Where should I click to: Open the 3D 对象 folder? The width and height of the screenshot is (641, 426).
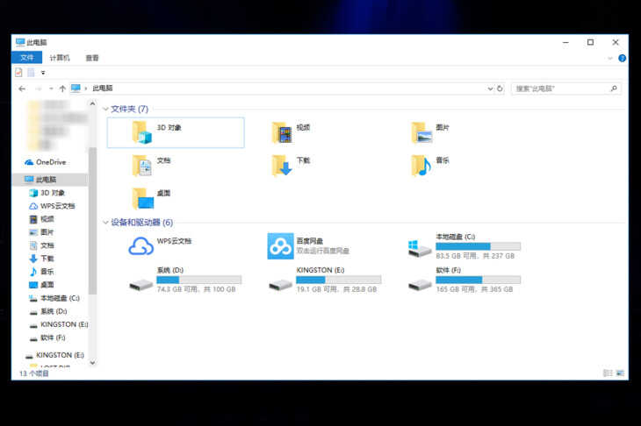pyautogui.click(x=142, y=132)
